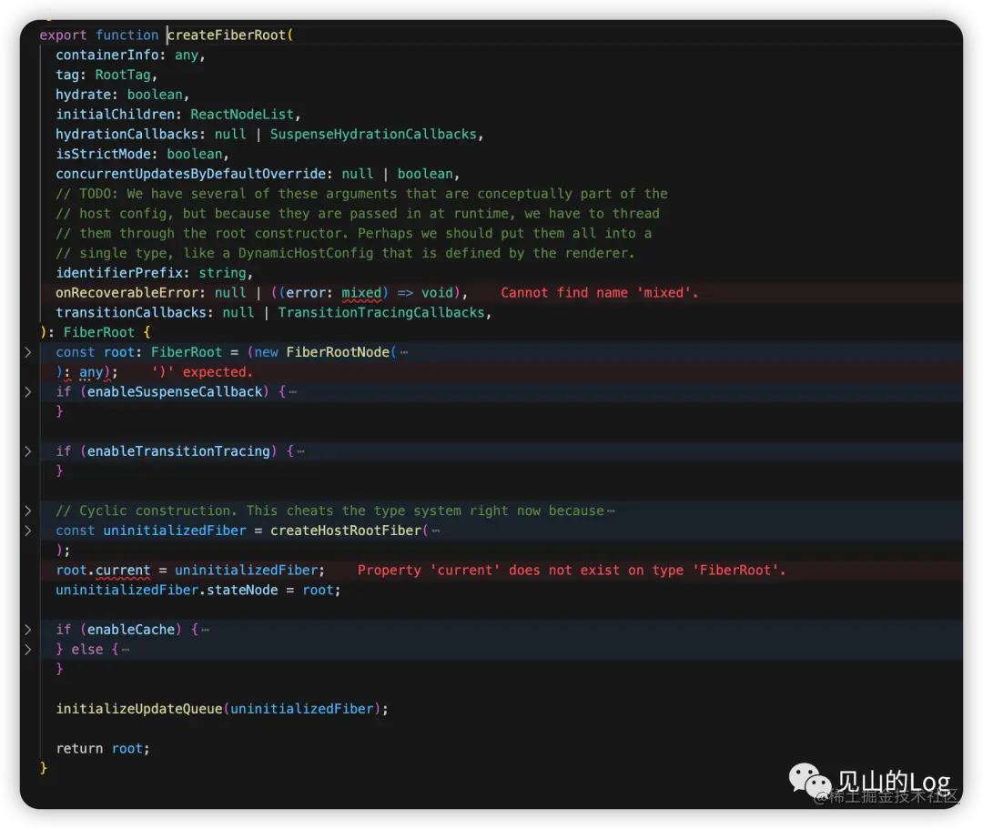Expand folded 'const uninitializedFiber' call
Screen dimensions: 983x829
tap(27, 531)
